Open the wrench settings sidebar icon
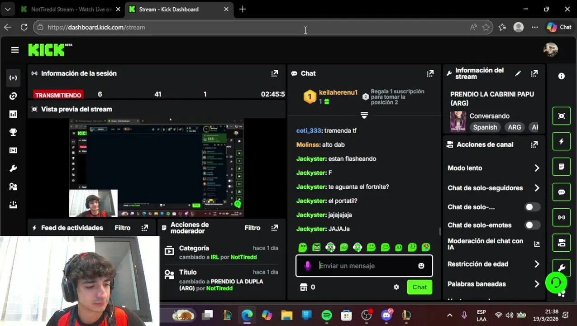The width and height of the screenshot is (577, 326). pos(13,168)
